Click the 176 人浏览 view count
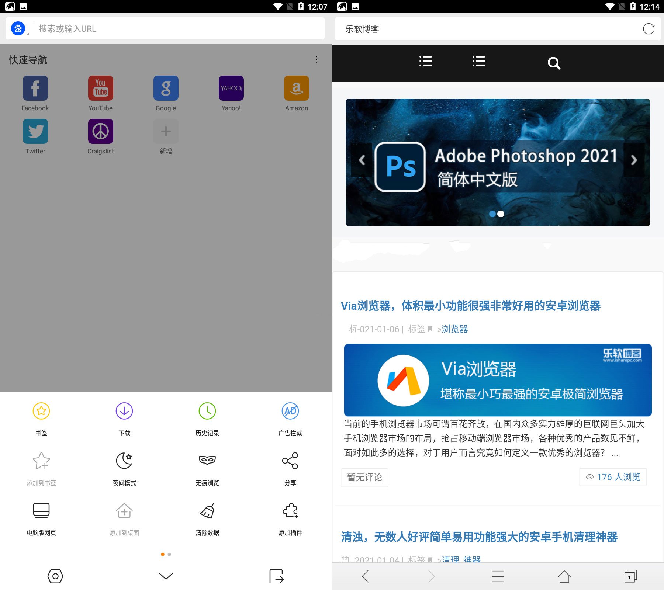 613,477
